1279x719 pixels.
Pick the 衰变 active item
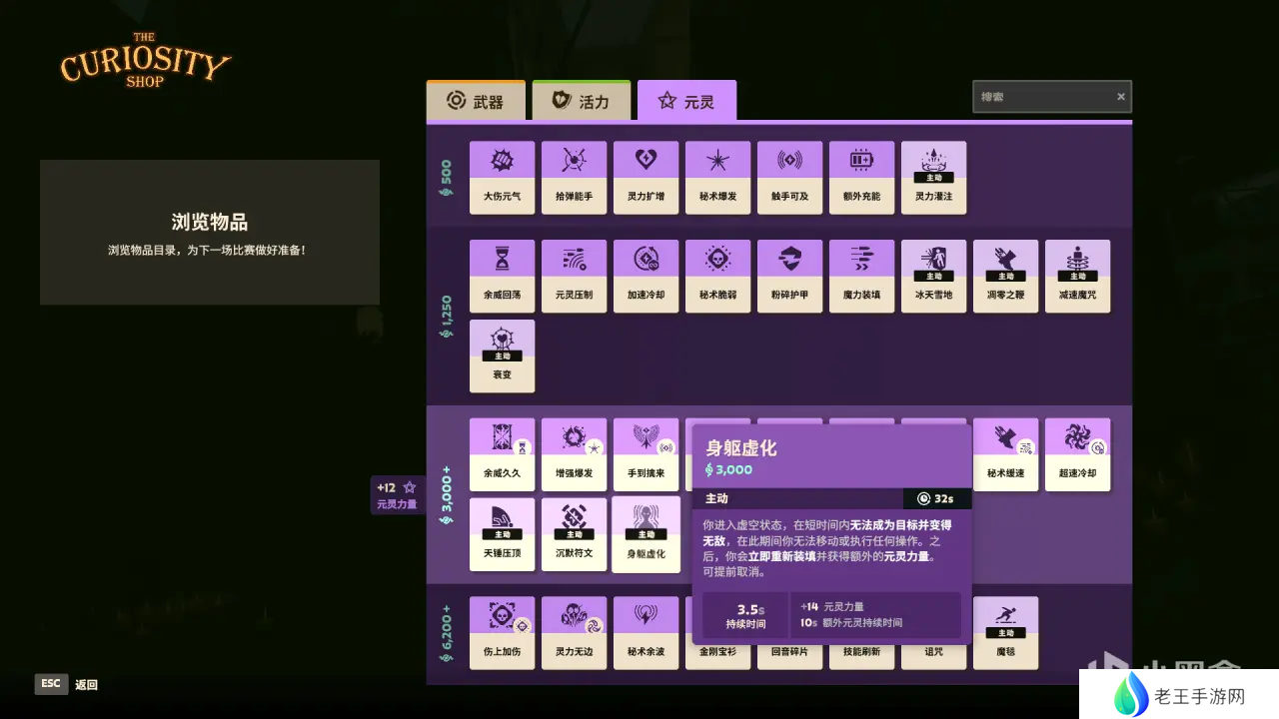(x=502, y=356)
